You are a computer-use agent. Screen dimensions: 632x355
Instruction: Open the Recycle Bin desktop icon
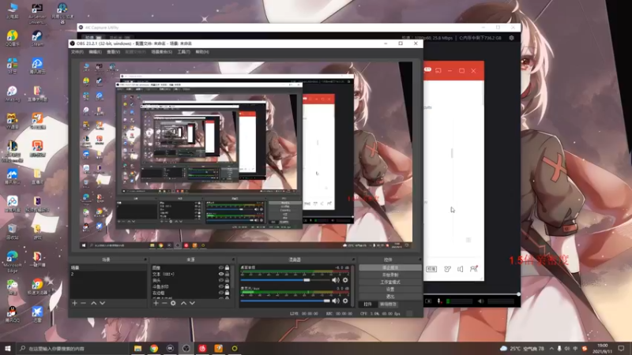13,231
